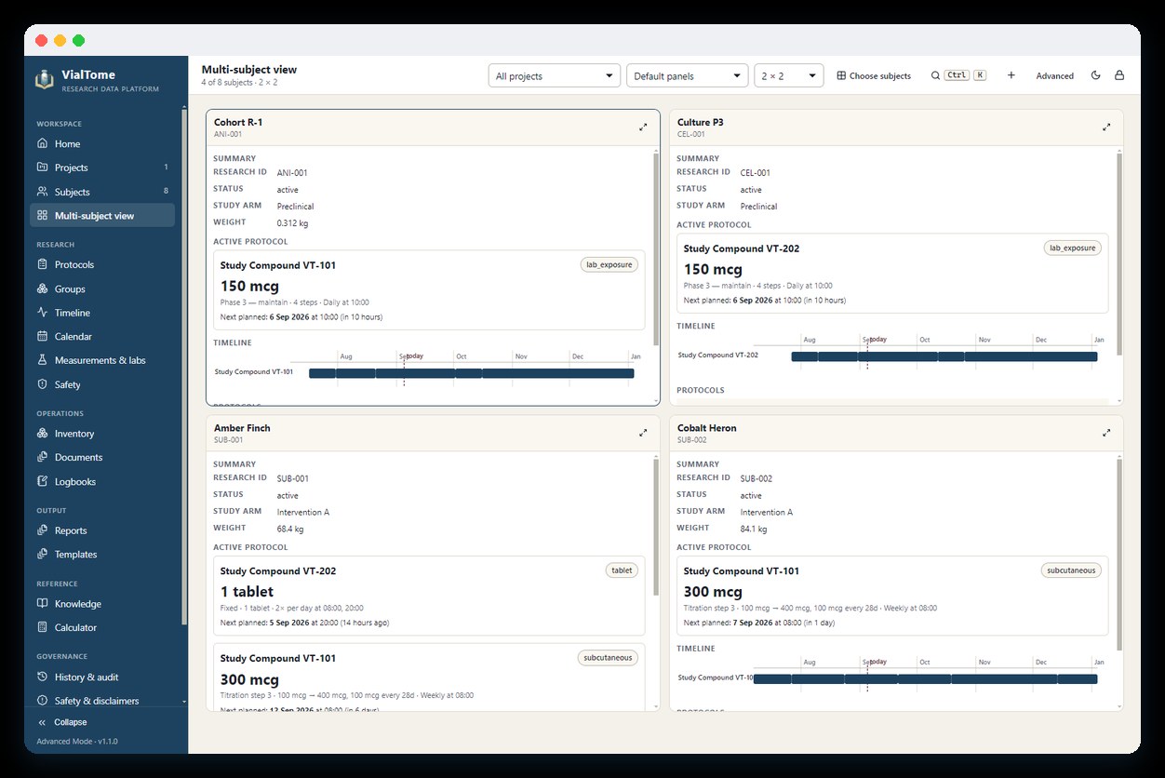This screenshot has width=1165, height=778.
Task: Open Safety & disclaimers
Action: (102, 701)
